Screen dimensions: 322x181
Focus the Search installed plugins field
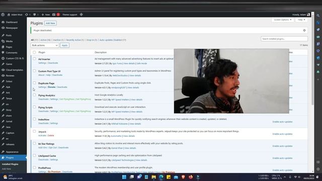(284, 39)
